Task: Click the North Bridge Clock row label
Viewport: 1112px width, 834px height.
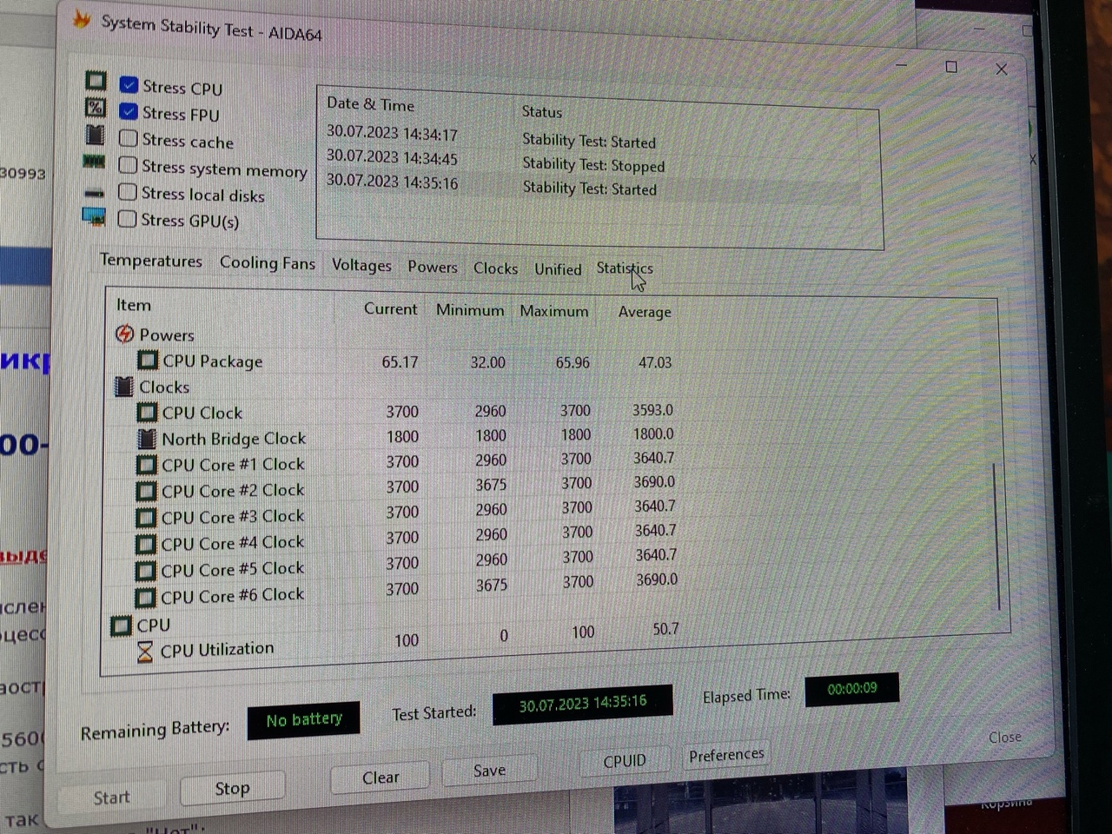Action: pos(235,439)
